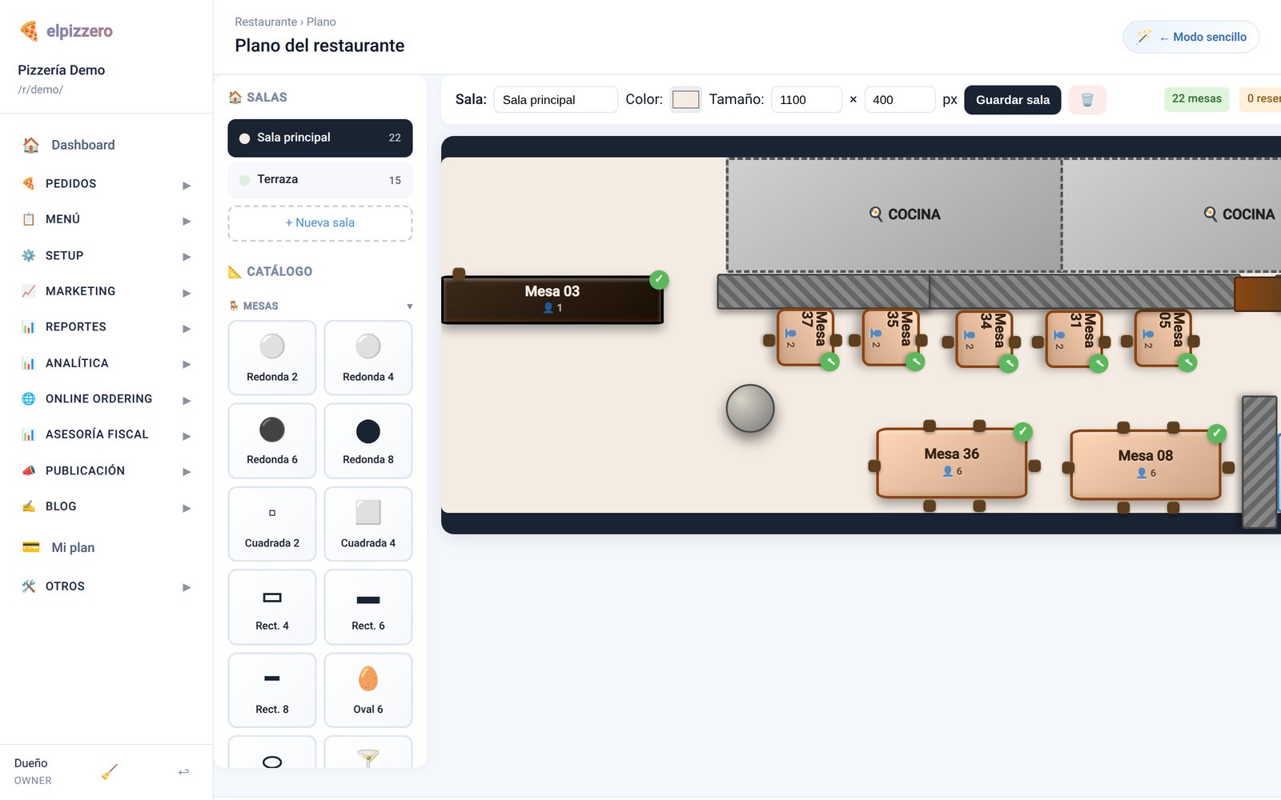
Task: Pick the Rect. 6 table item
Action: click(368, 607)
